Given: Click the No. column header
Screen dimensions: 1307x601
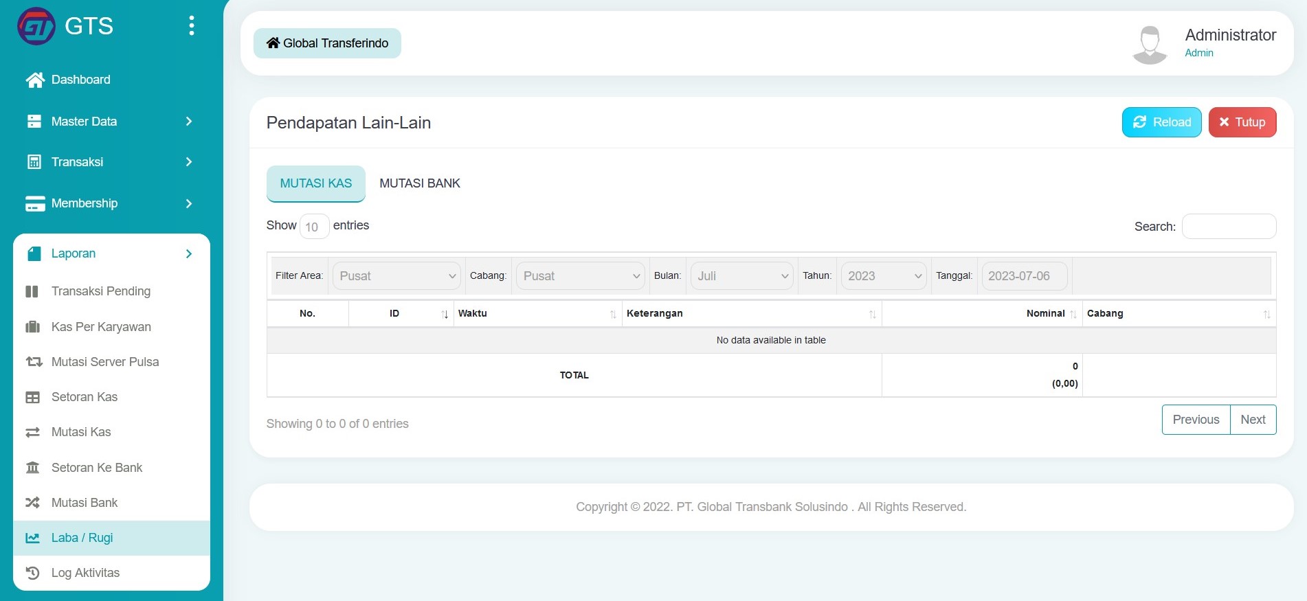Looking at the screenshot, I should tap(307, 313).
